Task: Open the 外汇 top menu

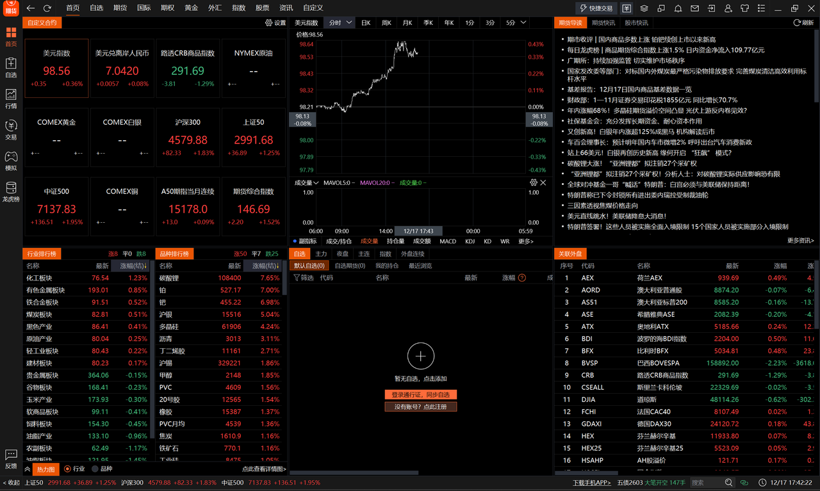Action: tap(215, 8)
